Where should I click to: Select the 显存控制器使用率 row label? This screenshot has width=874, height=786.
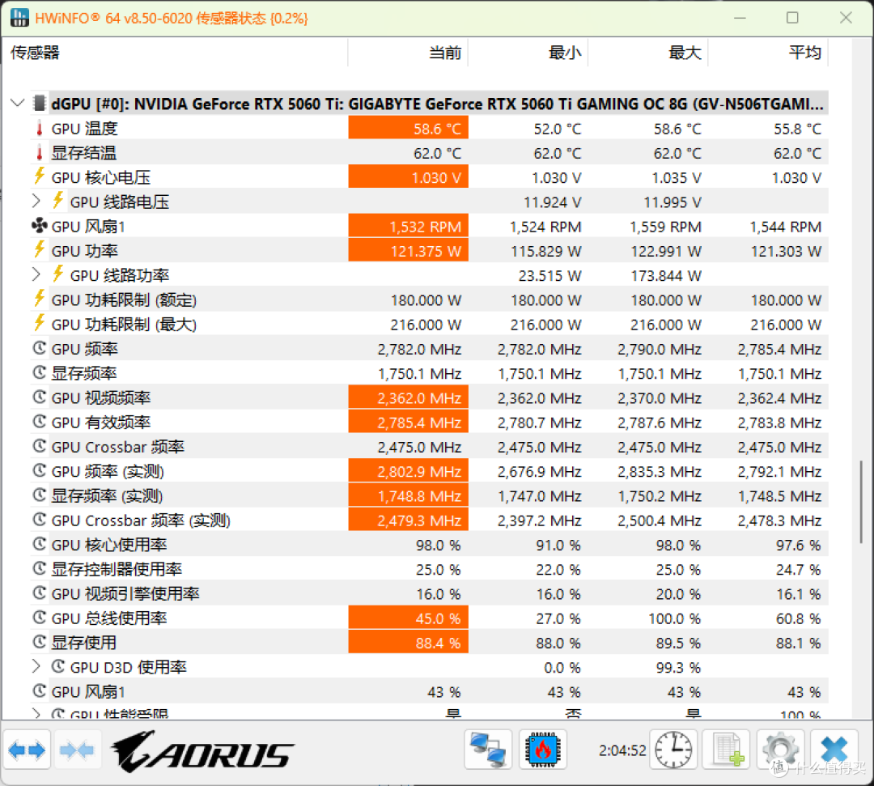pyautogui.click(x=117, y=569)
